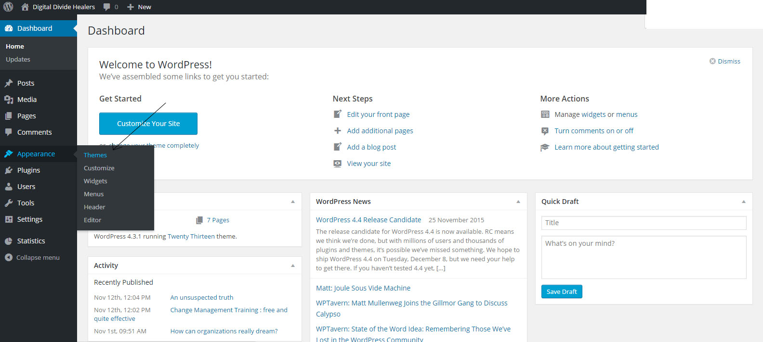Click the plus icon beside Add additional pages
The image size is (763, 342).
click(x=338, y=131)
